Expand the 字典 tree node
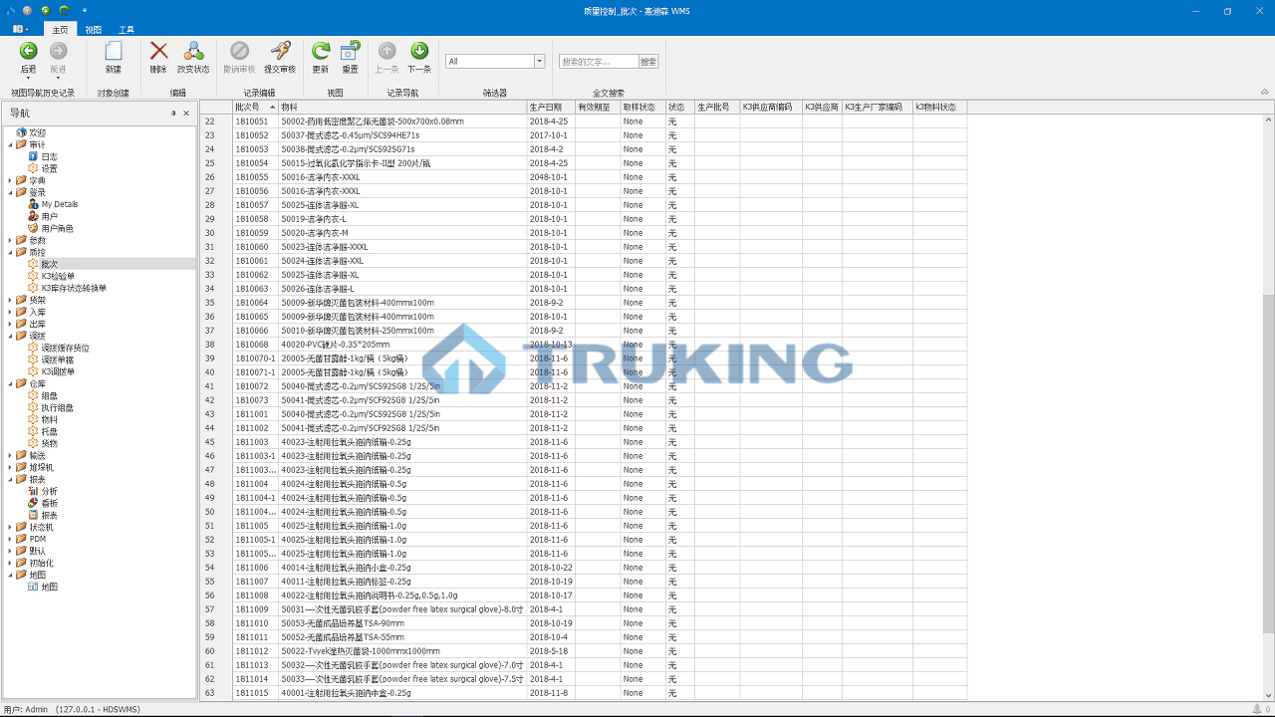The height and width of the screenshot is (717, 1275). pyautogui.click(x=10, y=180)
